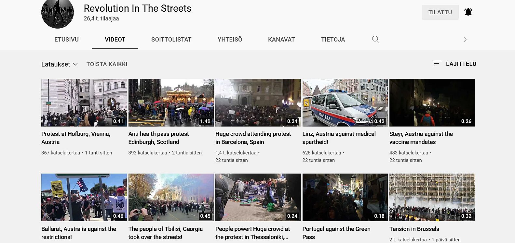The width and height of the screenshot is (515, 243).
Task: Click '393 katselukertaa' under Edinburgh video
Action: coord(148,153)
